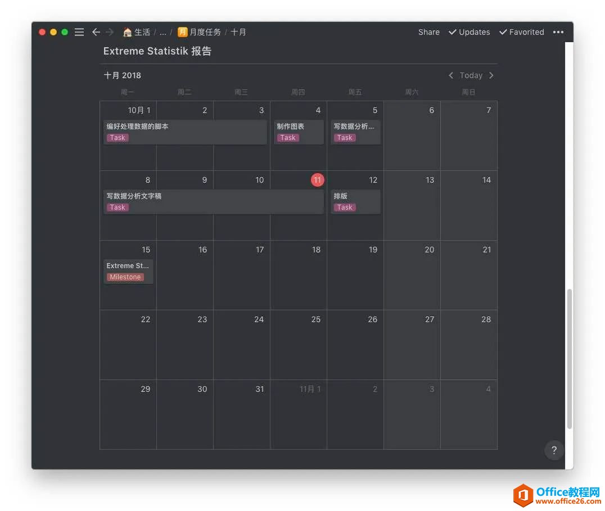Open the 编好处理数据的脚本 task card
The image size is (605, 511).
[x=185, y=132]
